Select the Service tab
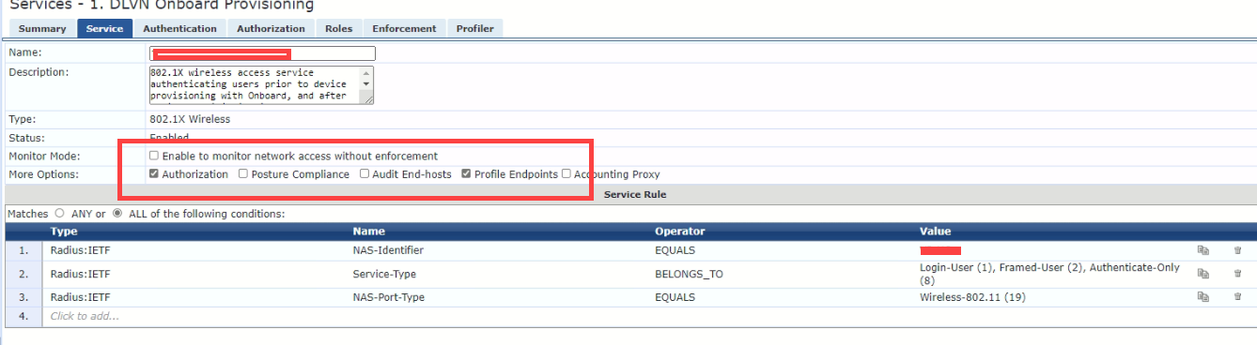Screen dimensions: 1257x345 point(104,28)
